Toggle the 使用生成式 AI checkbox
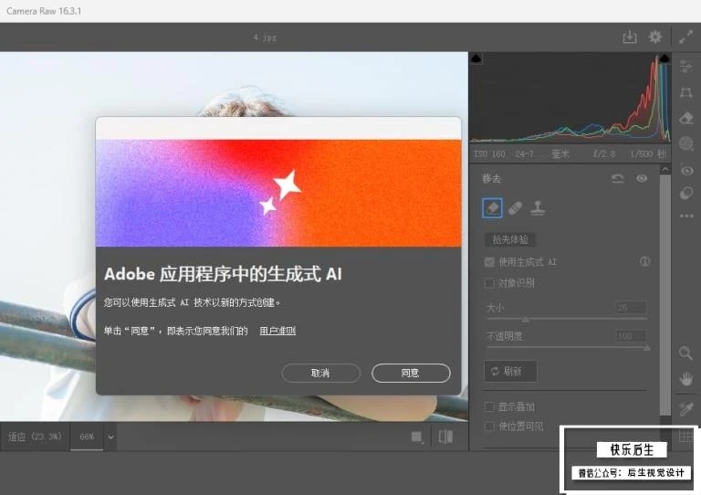The height and width of the screenshot is (495, 701). pos(489,262)
